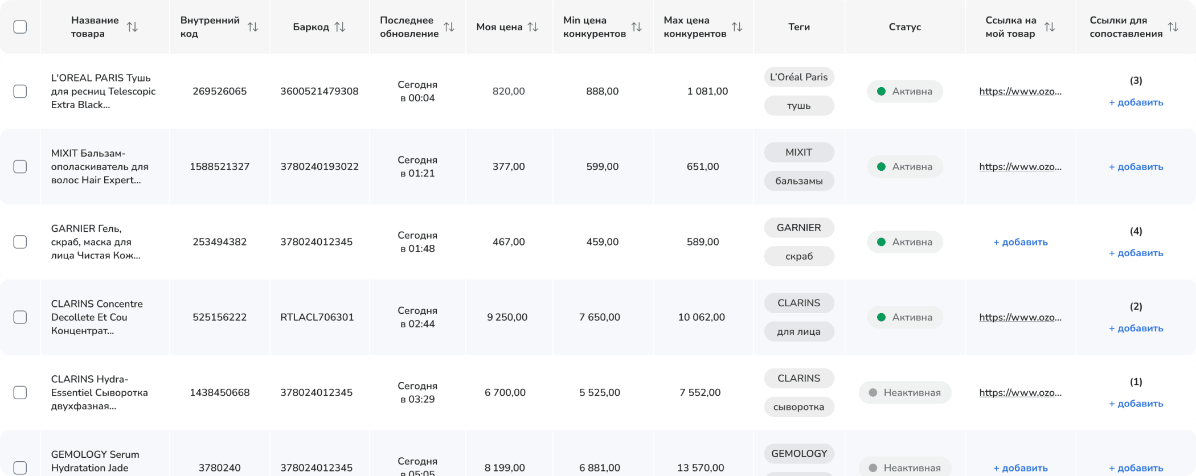Click the сыворотка tag chip
Screen dimensions: 1196x476
[798, 407]
